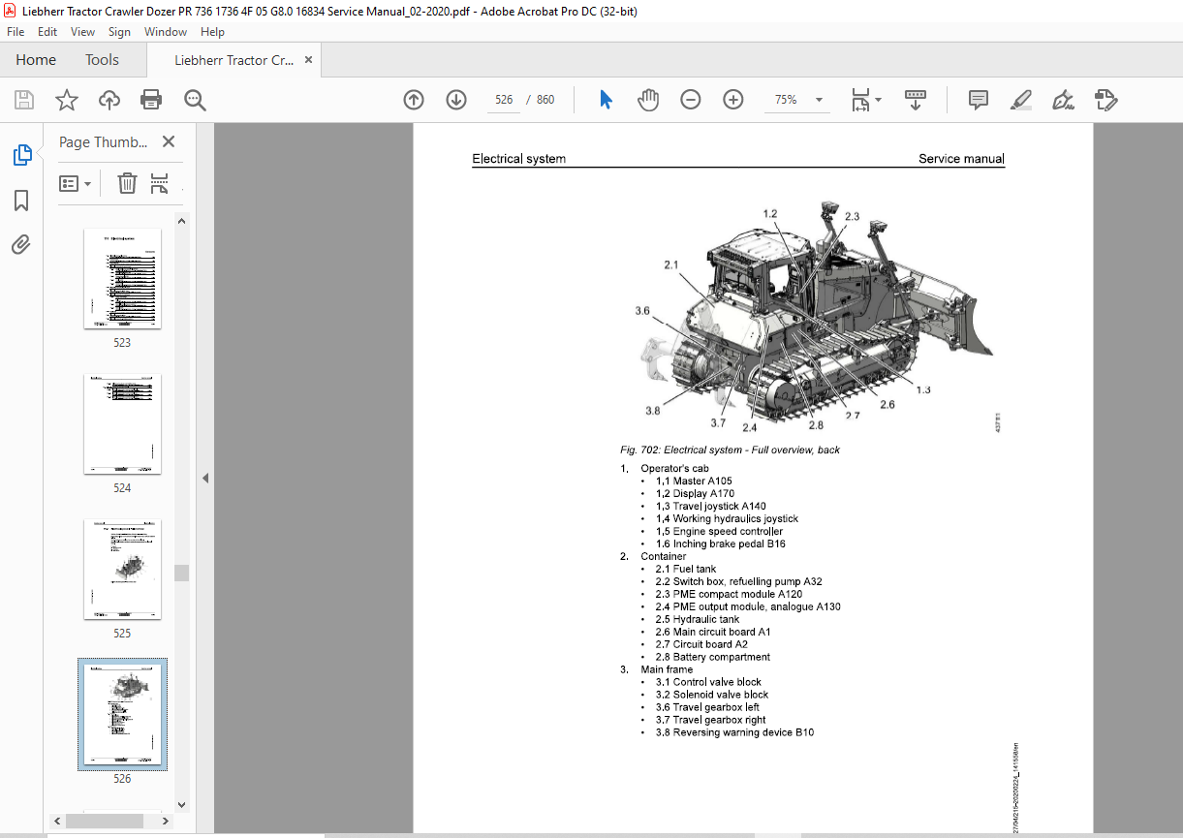Select the Highlight text pen
1183x838 pixels.
click(1020, 100)
